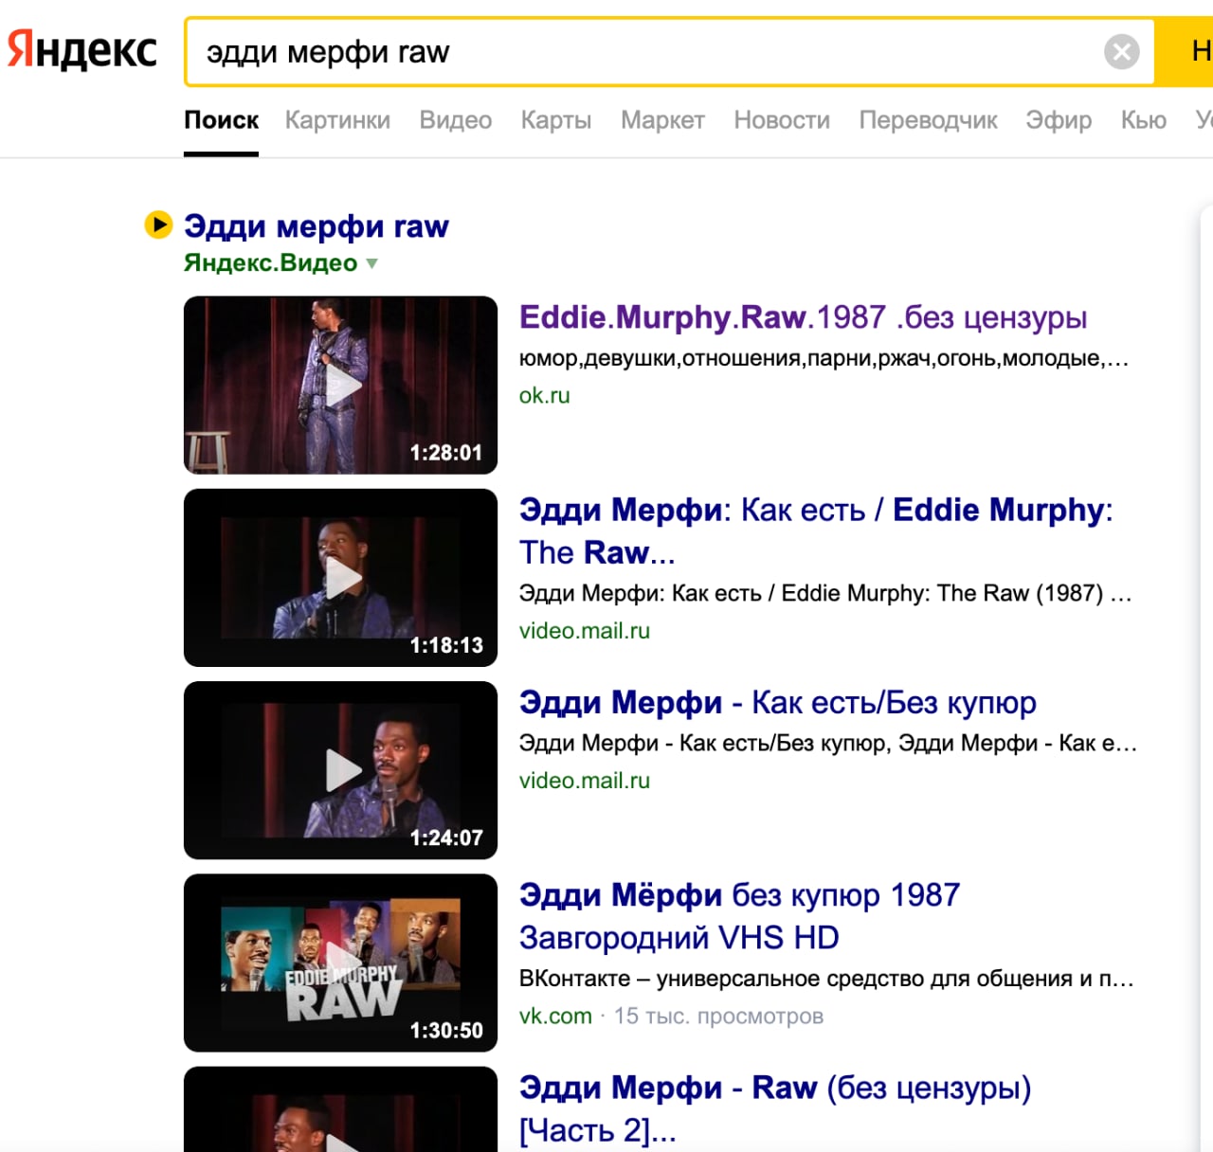Expand the Яндекс.Видео dropdown arrow
This screenshot has height=1152, width=1213.
click(x=371, y=263)
